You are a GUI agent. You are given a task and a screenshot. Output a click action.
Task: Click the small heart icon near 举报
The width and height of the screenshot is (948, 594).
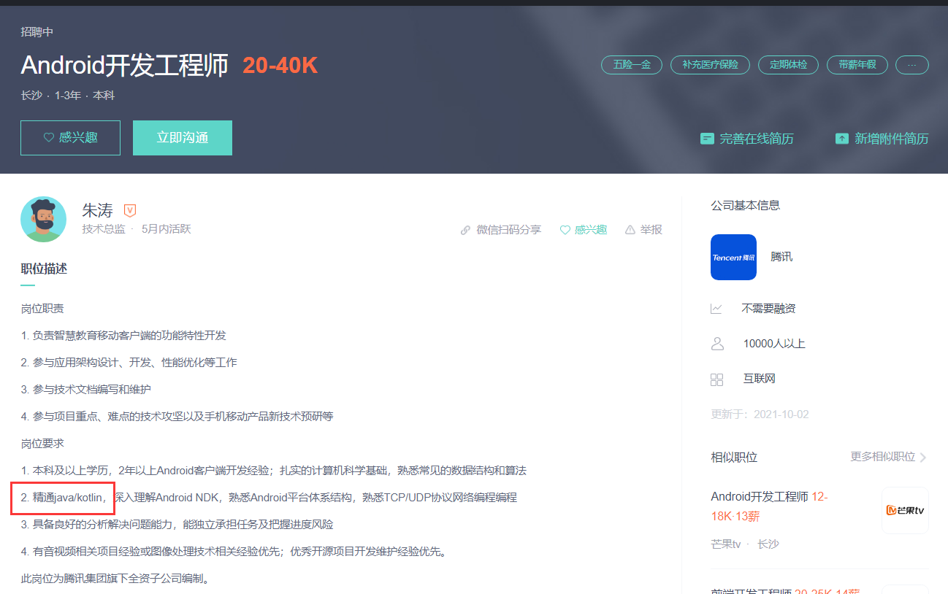pyautogui.click(x=565, y=230)
